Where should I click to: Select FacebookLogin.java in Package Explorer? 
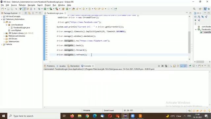(22, 27)
